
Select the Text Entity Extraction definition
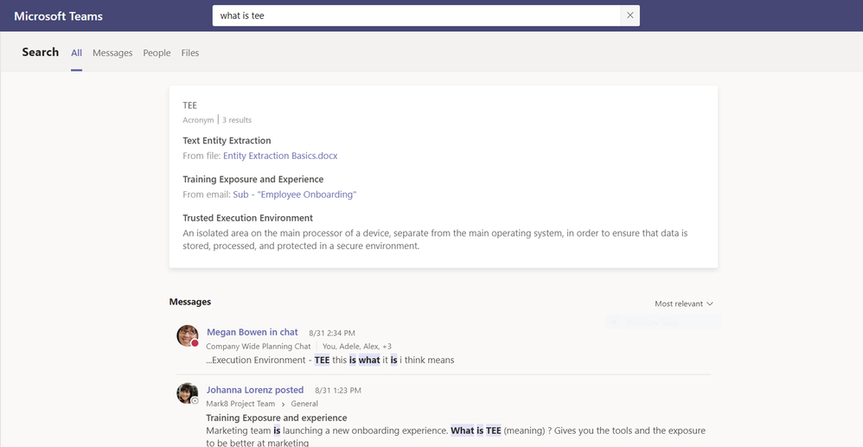[x=227, y=140]
